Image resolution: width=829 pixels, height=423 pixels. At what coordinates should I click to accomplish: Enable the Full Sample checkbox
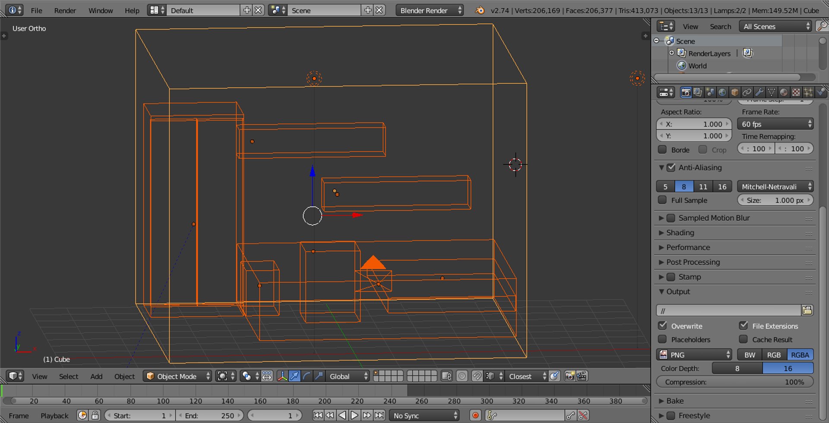tap(662, 200)
